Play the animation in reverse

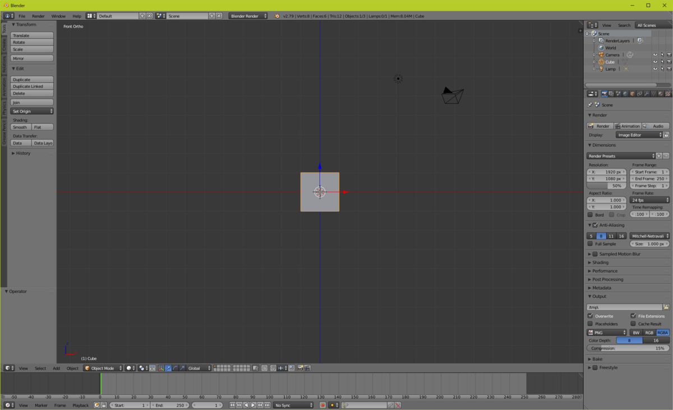(246, 405)
